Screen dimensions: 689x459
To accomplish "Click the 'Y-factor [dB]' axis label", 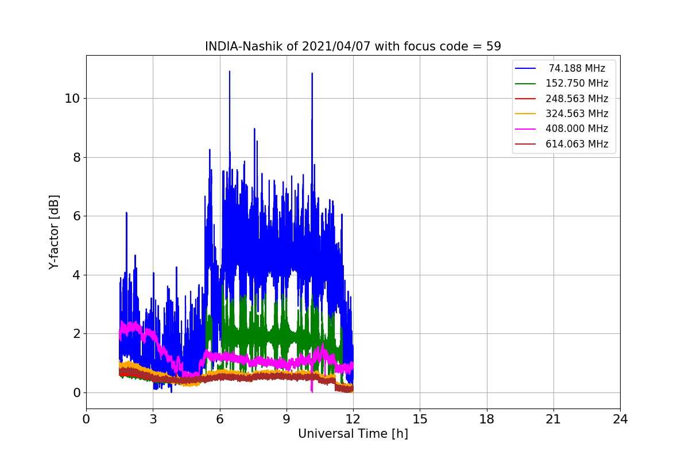I will 54,232.
